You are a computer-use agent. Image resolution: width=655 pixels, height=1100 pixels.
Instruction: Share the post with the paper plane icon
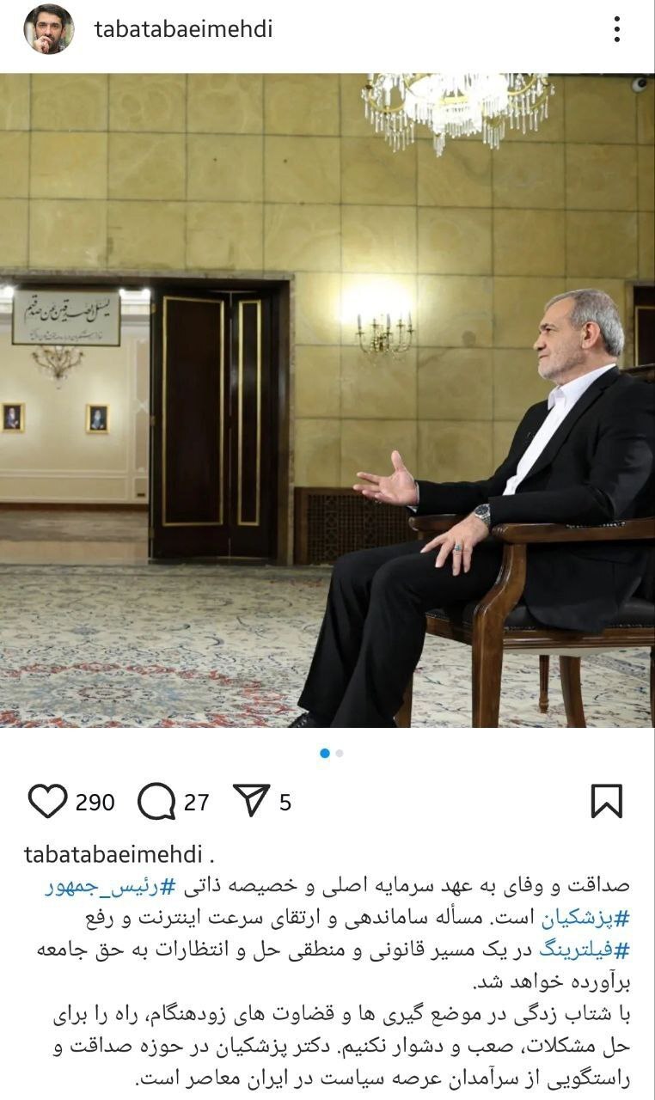click(251, 801)
